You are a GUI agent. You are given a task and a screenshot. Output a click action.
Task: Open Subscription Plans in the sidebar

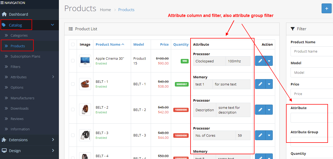[x=25, y=56]
